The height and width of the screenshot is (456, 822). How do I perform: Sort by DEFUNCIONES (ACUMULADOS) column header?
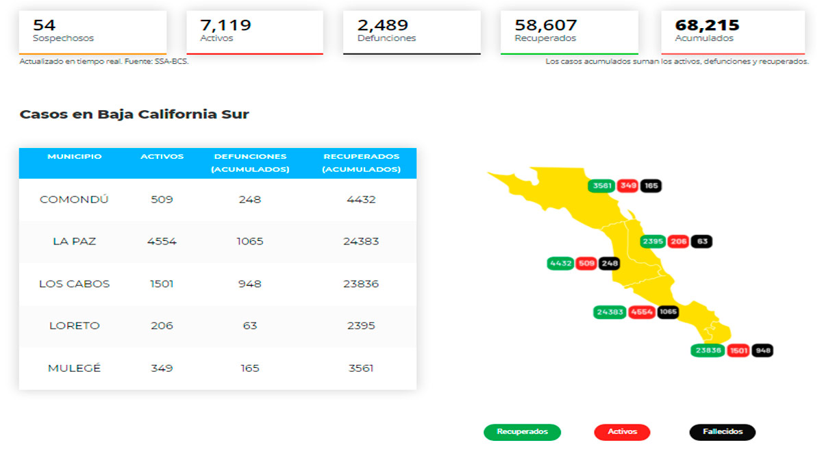click(250, 163)
